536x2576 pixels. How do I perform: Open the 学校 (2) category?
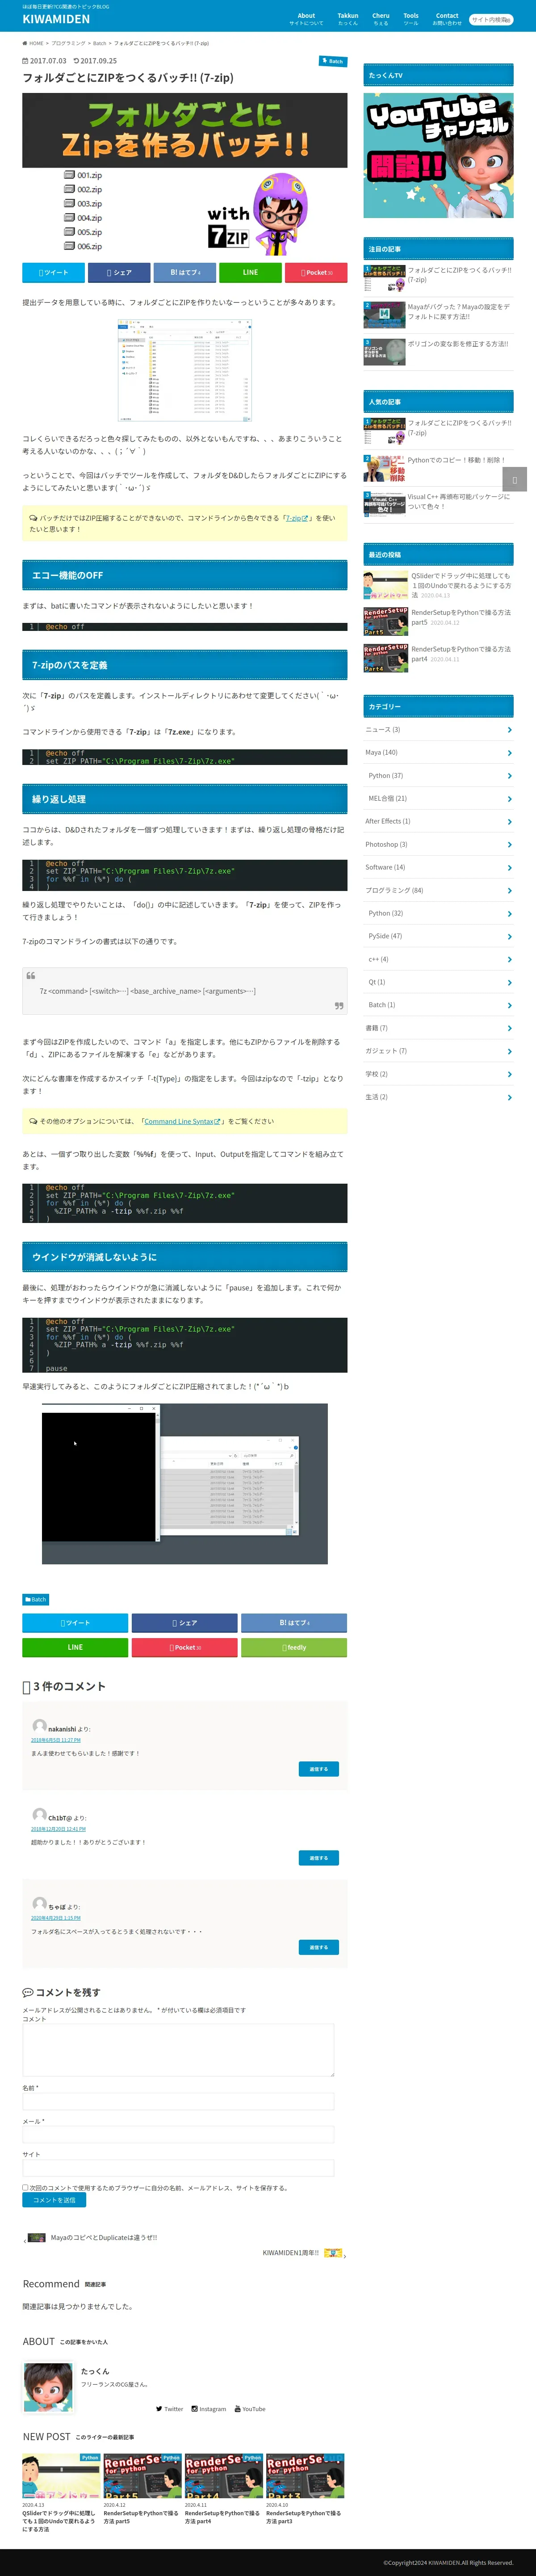coord(439,1074)
